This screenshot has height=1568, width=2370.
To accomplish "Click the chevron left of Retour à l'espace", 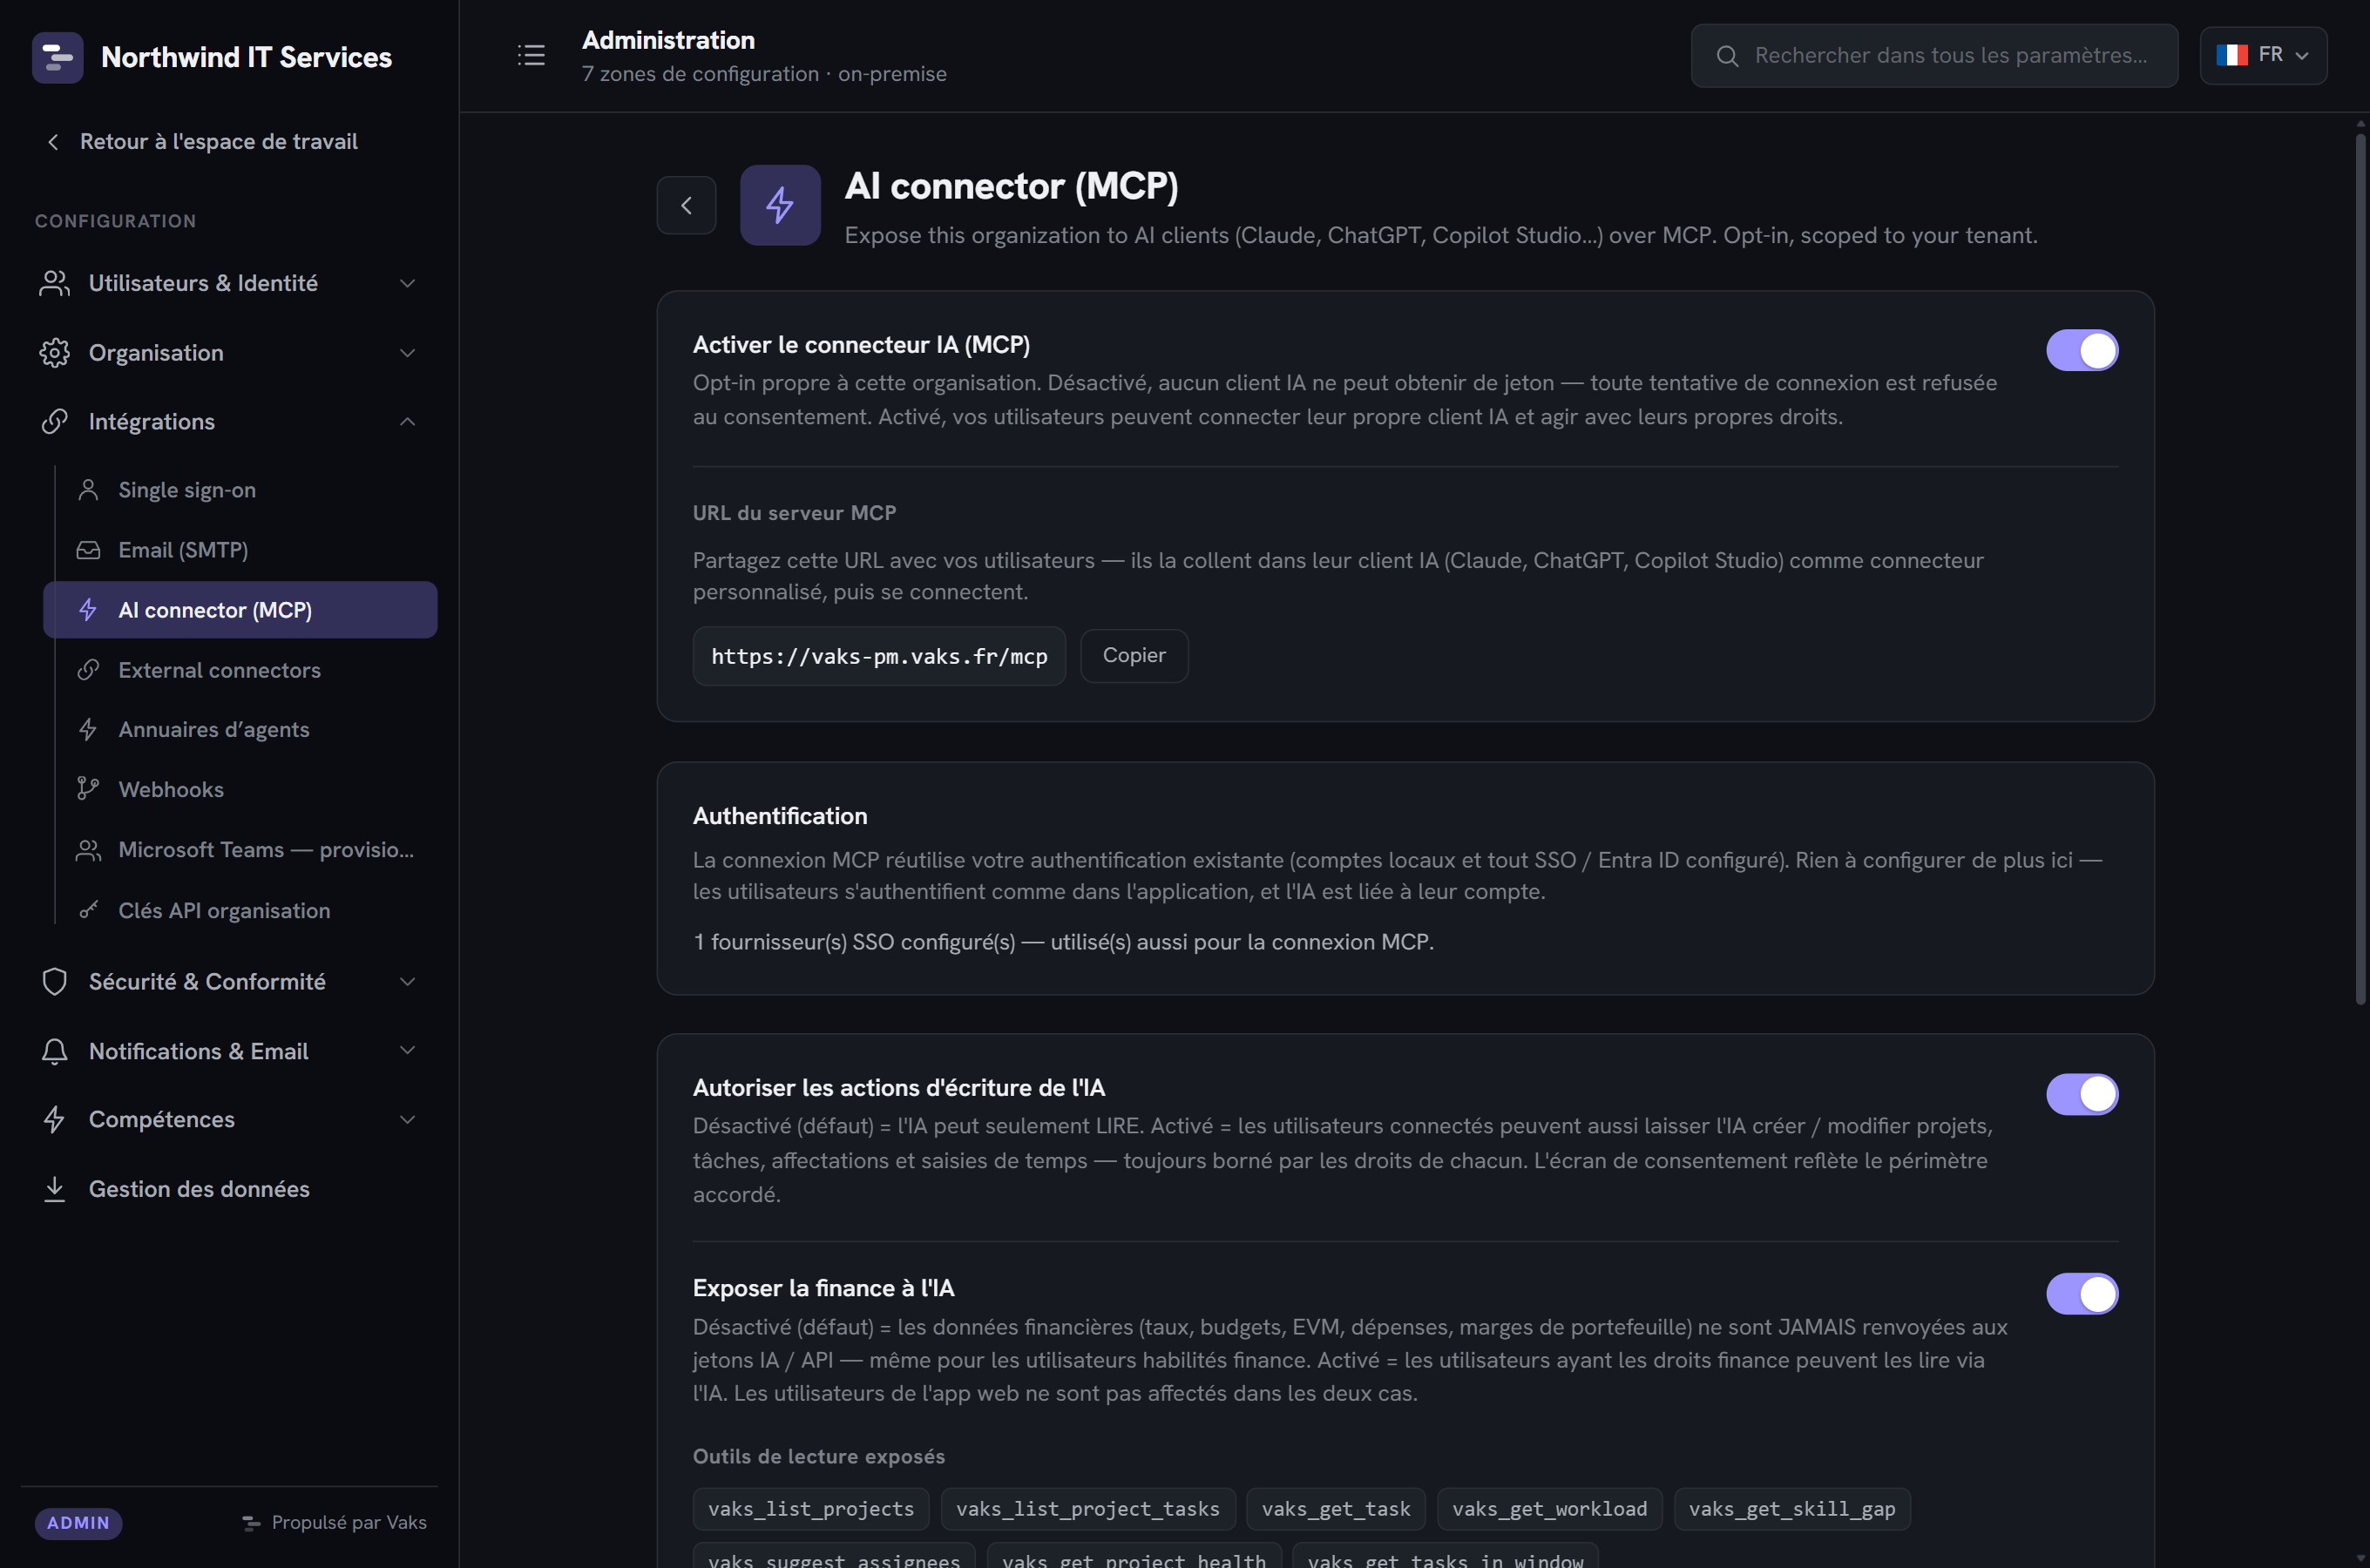I will (53, 142).
